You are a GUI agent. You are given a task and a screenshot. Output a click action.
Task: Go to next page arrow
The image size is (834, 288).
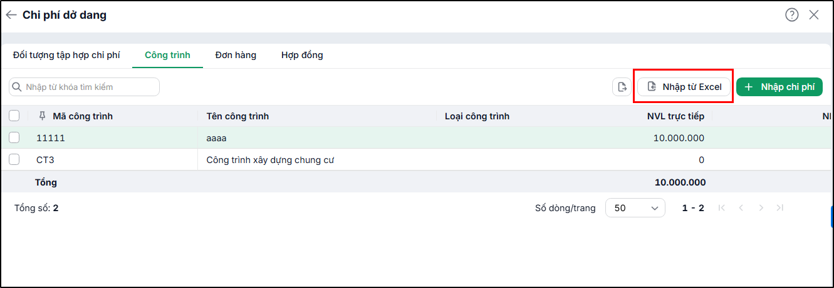coord(761,208)
